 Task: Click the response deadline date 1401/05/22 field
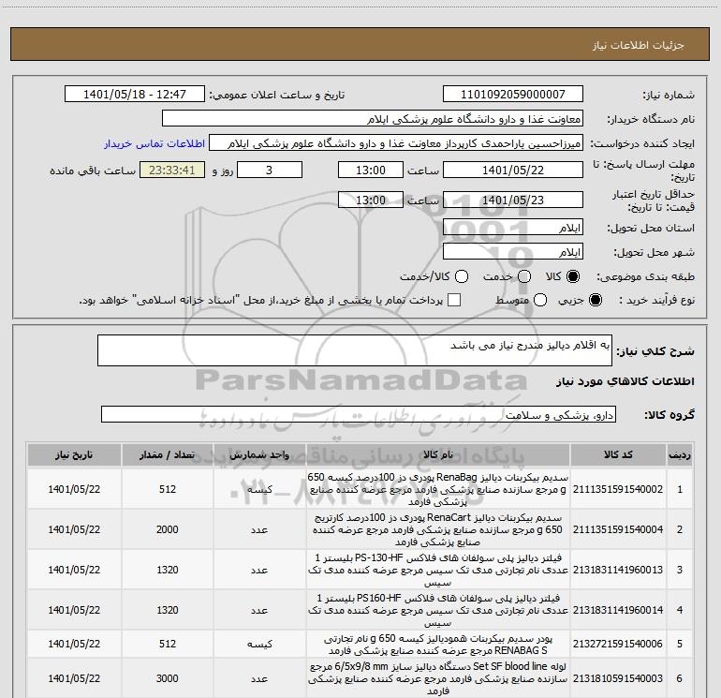click(513, 170)
